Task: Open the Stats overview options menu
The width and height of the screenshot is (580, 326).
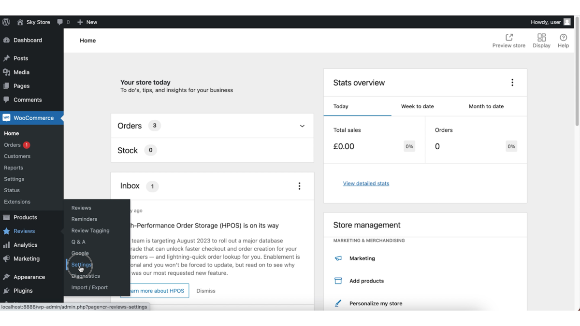Action: tap(512, 82)
